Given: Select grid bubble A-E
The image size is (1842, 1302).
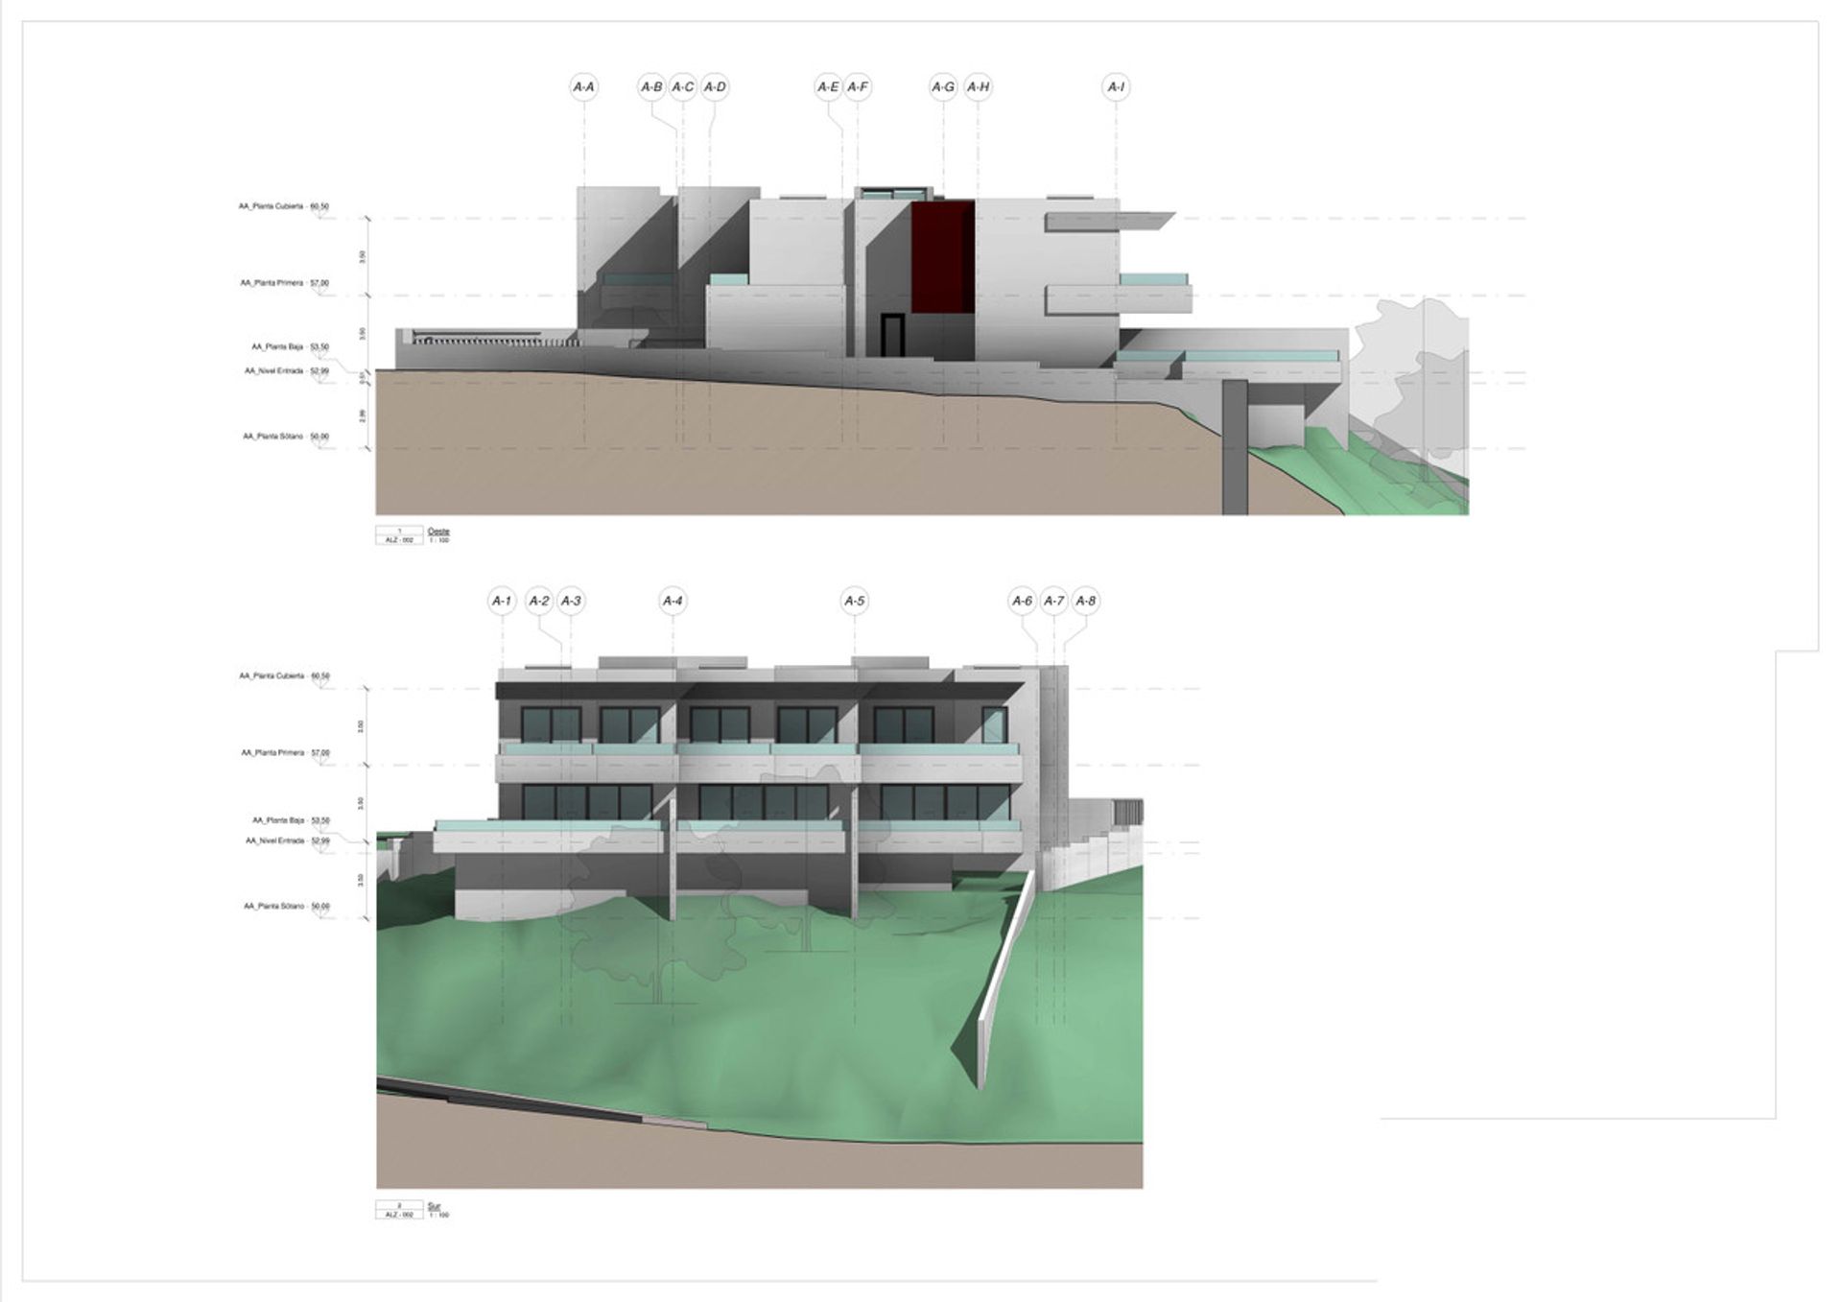Looking at the screenshot, I should click(x=828, y=87).
